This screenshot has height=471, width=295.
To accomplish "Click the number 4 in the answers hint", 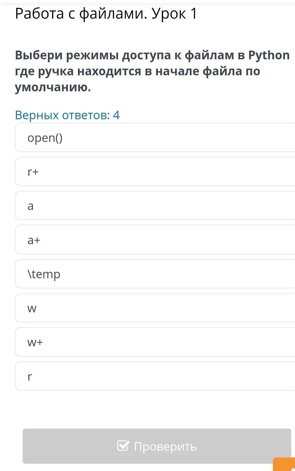I will (116, 115).
